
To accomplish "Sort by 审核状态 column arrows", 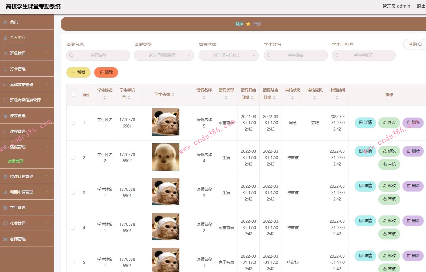I will (293, 98).
